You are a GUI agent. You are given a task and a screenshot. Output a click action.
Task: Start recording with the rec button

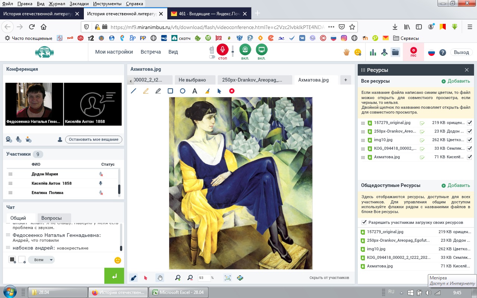coord(413,52)
